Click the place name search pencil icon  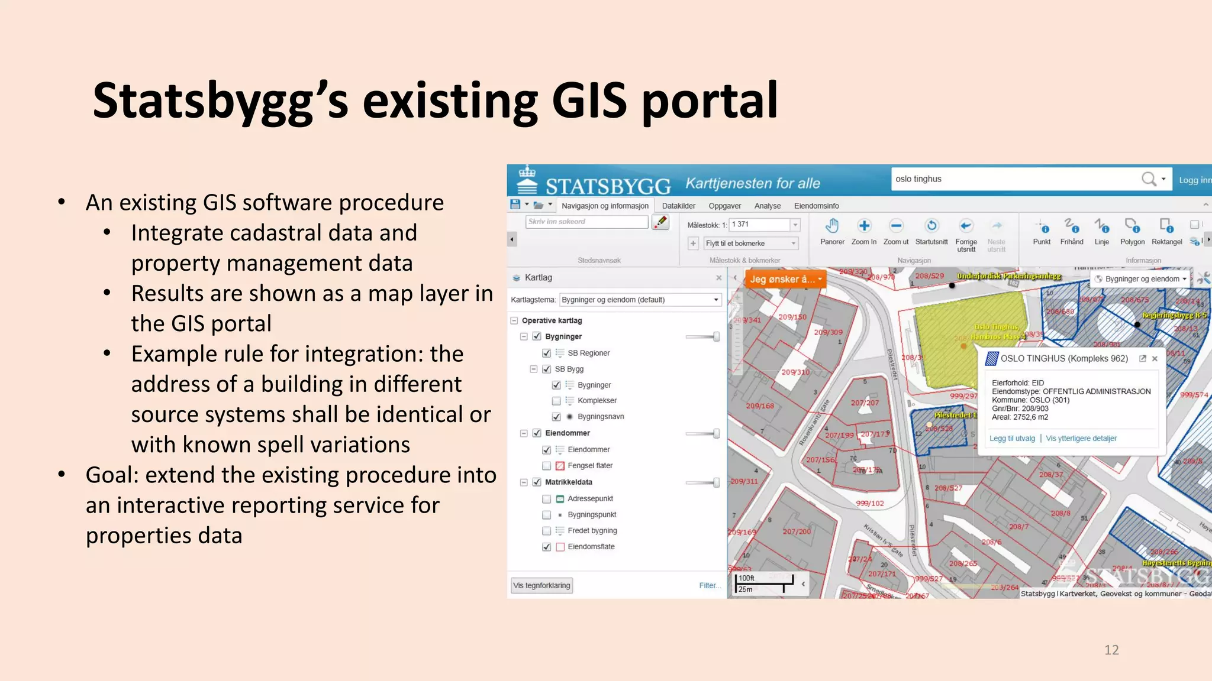coord(660,222)
